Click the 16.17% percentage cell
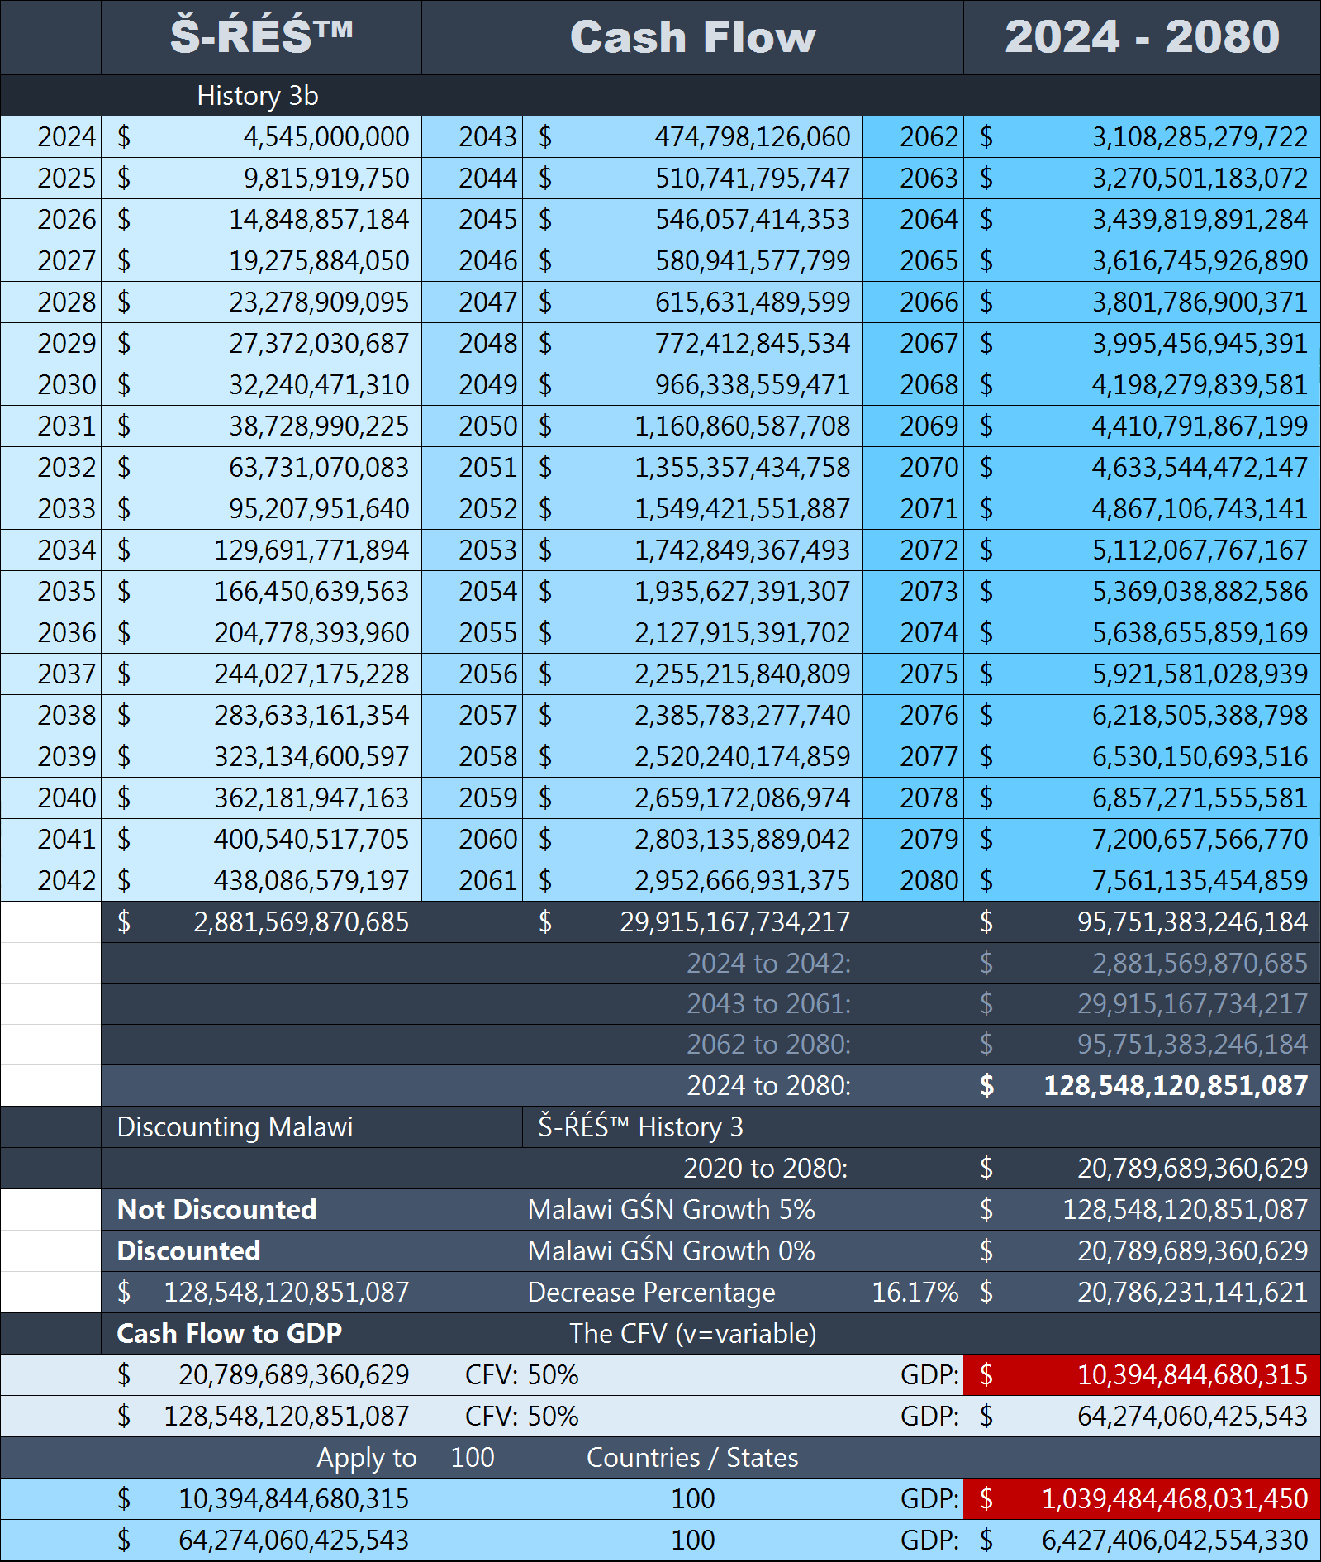Screen dimensions: 1321x1562 (x=915, y=1292)
